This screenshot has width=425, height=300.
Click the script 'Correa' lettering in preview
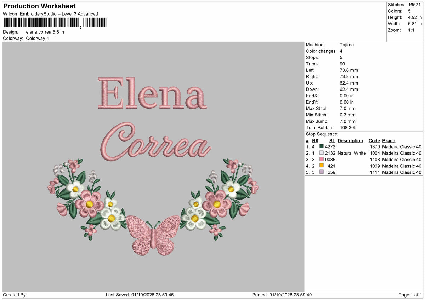(156, 142)
